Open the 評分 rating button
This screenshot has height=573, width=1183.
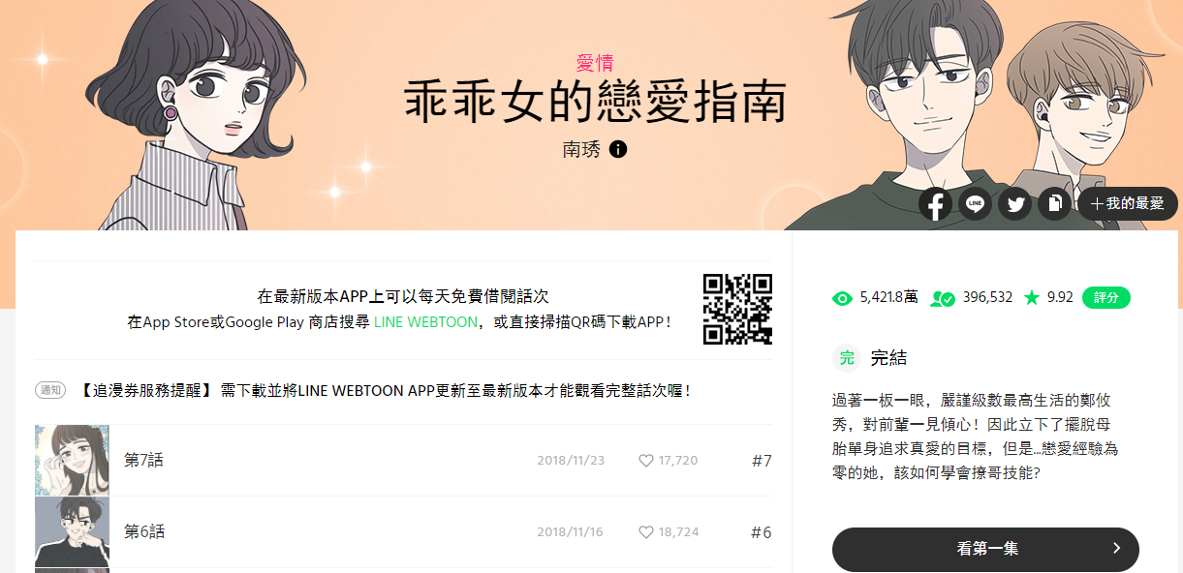[1106, 297]
